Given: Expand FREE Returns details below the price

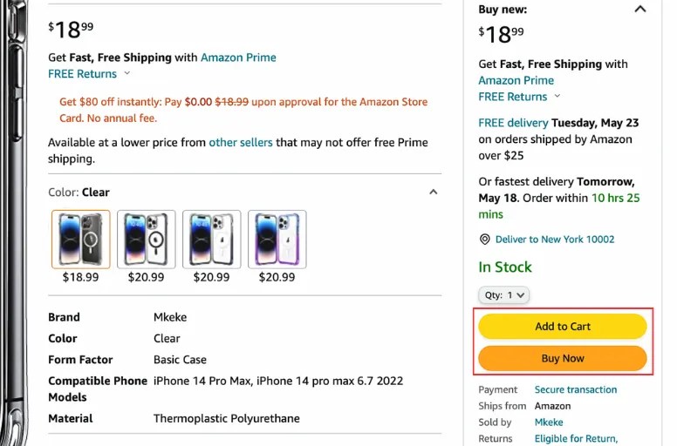Looking at the screenshot, I should pos(90,74).
